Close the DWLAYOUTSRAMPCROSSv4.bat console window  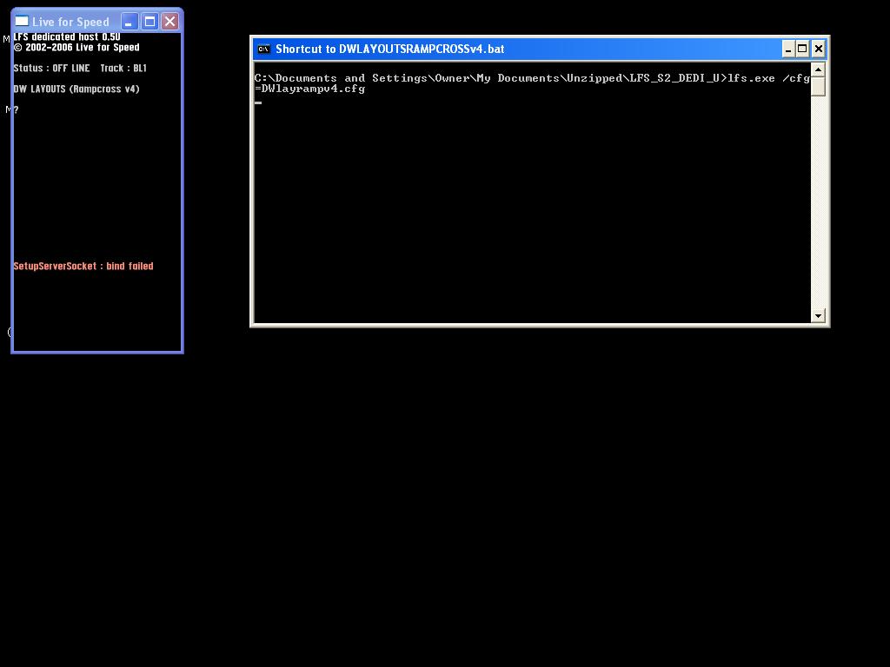coord(818,50)
